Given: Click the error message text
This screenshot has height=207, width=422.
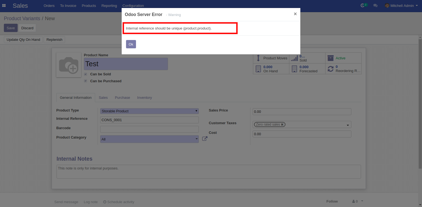Looking at the screenshot, I should (x=169, y=28).
